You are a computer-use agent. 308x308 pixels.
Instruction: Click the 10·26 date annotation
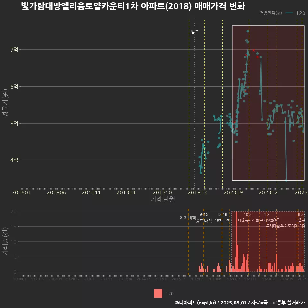click(x=249, y=215)
